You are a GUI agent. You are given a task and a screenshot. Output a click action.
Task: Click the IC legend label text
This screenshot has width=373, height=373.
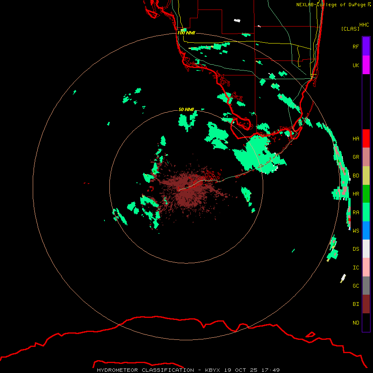click(356, 268)
